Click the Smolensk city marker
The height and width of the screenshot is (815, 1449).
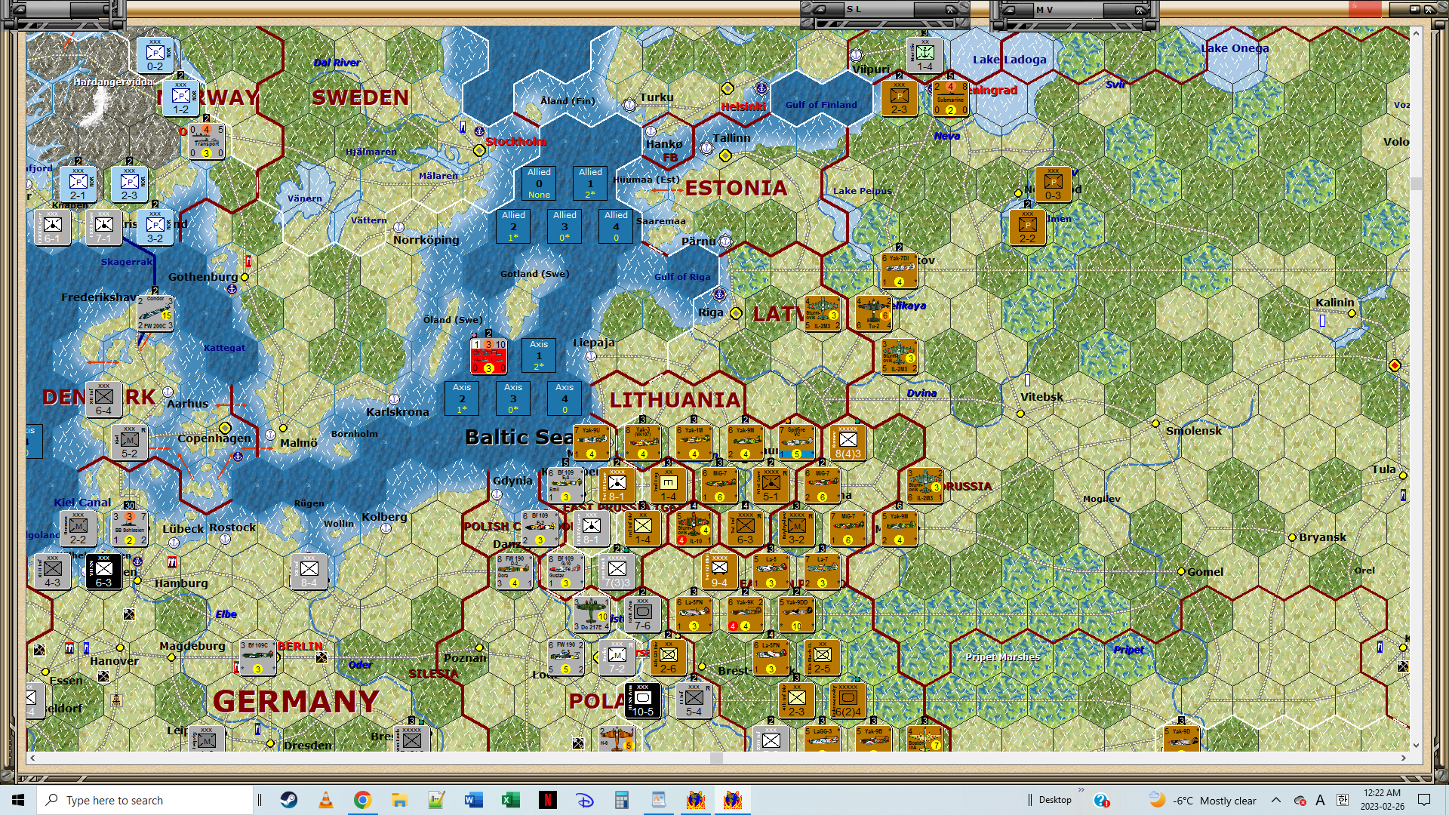pyautogui.click(x=1155, y=423)
